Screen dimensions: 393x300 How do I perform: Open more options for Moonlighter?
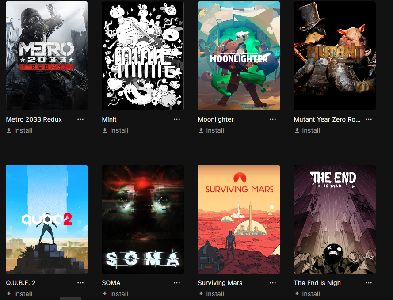point(273,119)
